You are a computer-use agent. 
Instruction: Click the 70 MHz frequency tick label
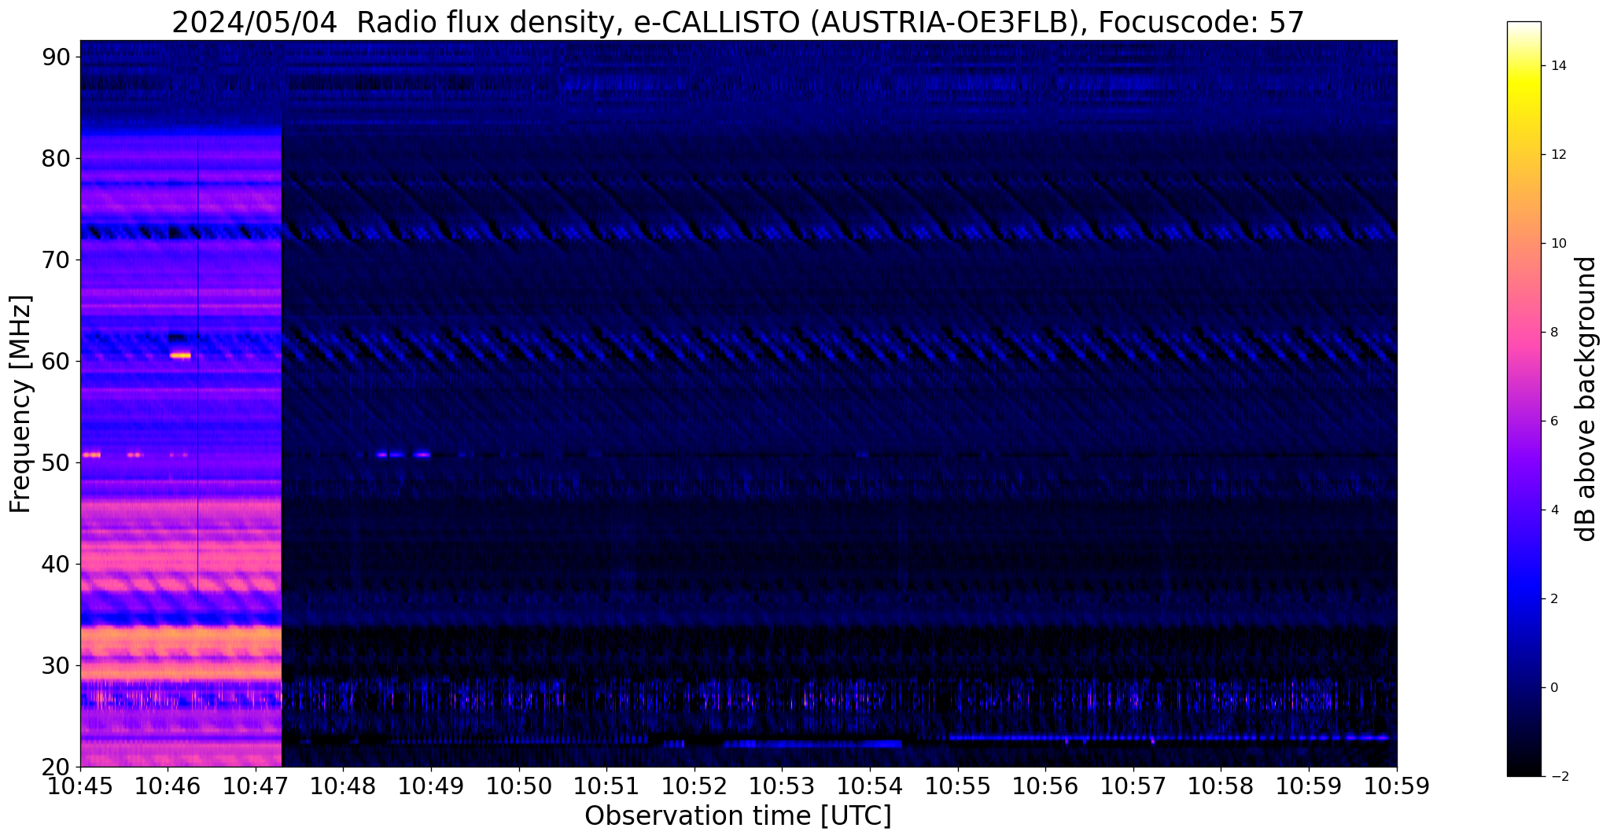point(56,259)
